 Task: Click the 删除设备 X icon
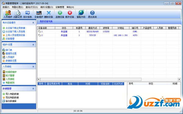click(x=48, y=14)
